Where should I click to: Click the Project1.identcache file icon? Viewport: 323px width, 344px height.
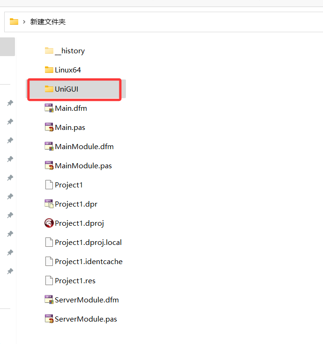(49, 261)
